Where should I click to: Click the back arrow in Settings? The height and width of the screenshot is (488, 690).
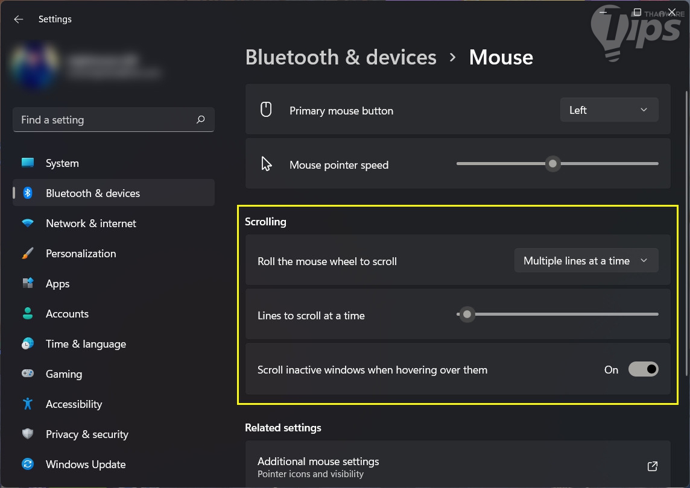[19, 19]
